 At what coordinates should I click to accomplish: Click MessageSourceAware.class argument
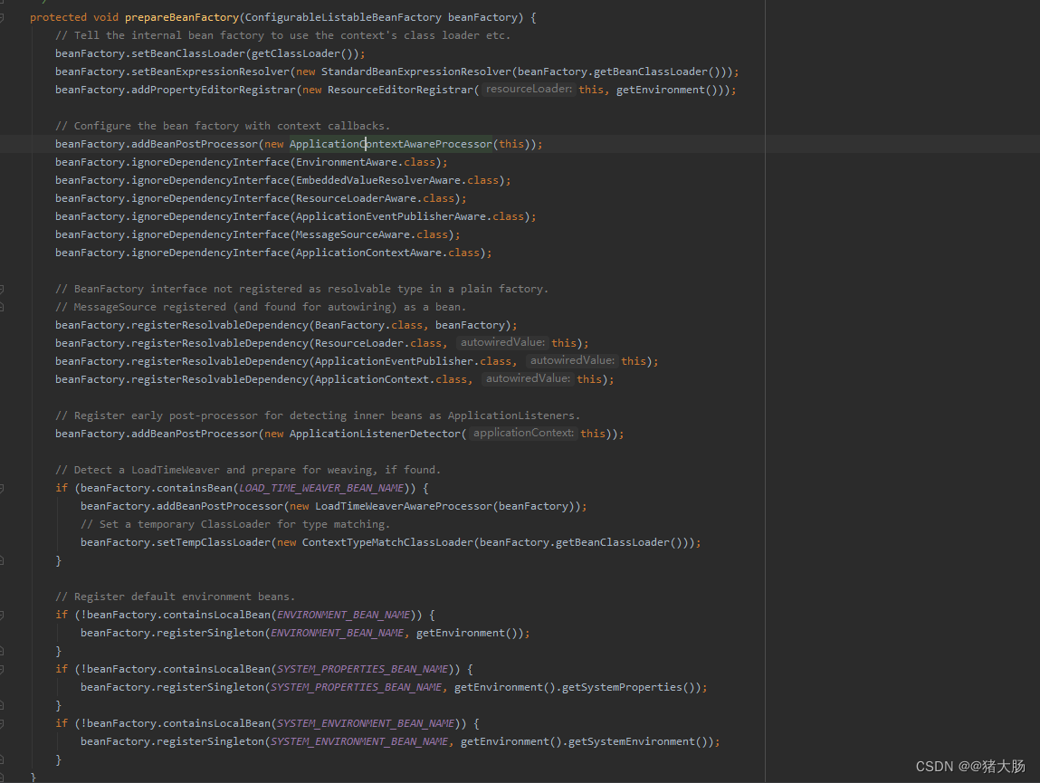[371, 235]
